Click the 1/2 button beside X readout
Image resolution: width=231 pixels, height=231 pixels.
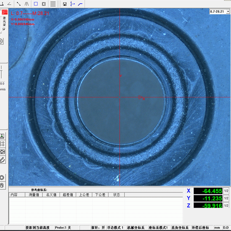point(226,191)
